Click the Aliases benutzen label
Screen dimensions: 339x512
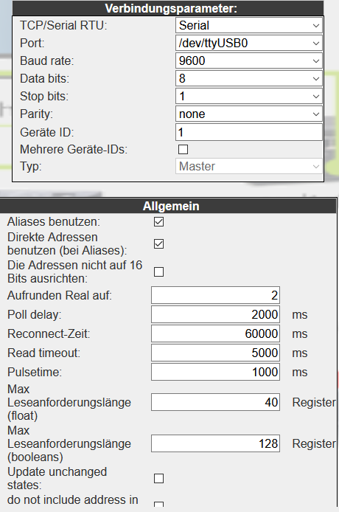pos(54,222)
